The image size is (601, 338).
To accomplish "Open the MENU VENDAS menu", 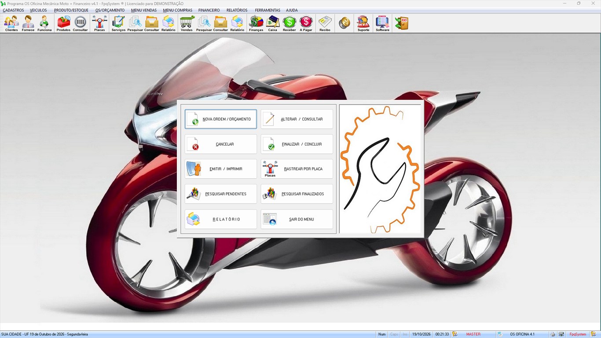I will tap(144, 10).
